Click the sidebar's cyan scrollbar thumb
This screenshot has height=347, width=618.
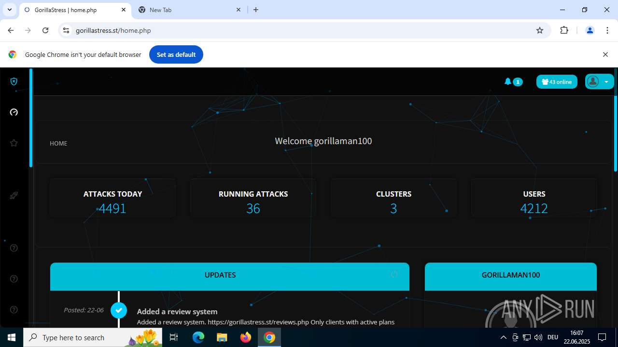point(31,118)
